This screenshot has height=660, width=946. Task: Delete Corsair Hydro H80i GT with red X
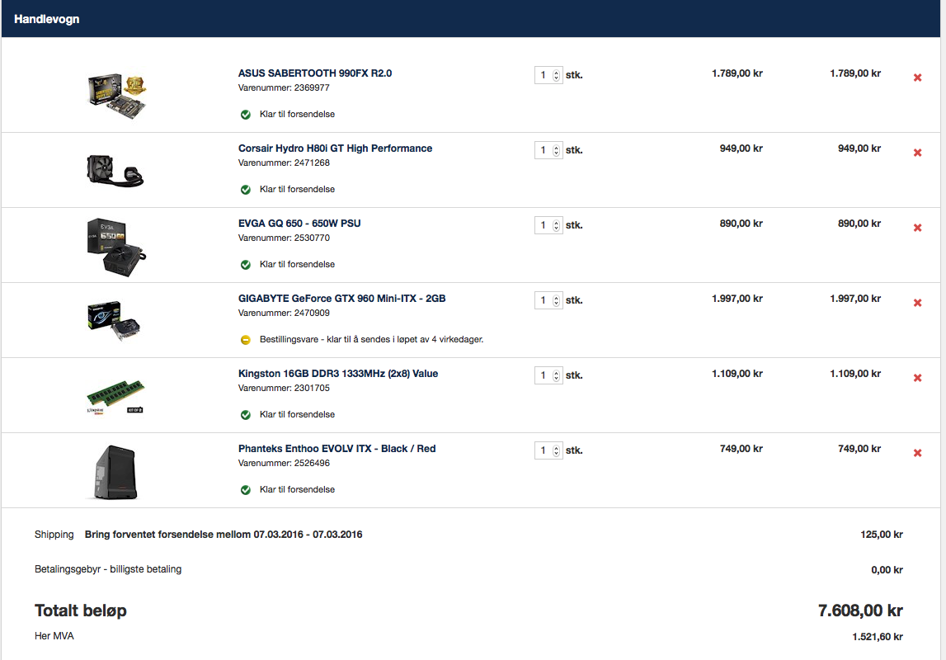click(x=917, y=153)
